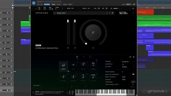
Task: Click a key on the on-screen piano keyboard
Action: point(105,93)
